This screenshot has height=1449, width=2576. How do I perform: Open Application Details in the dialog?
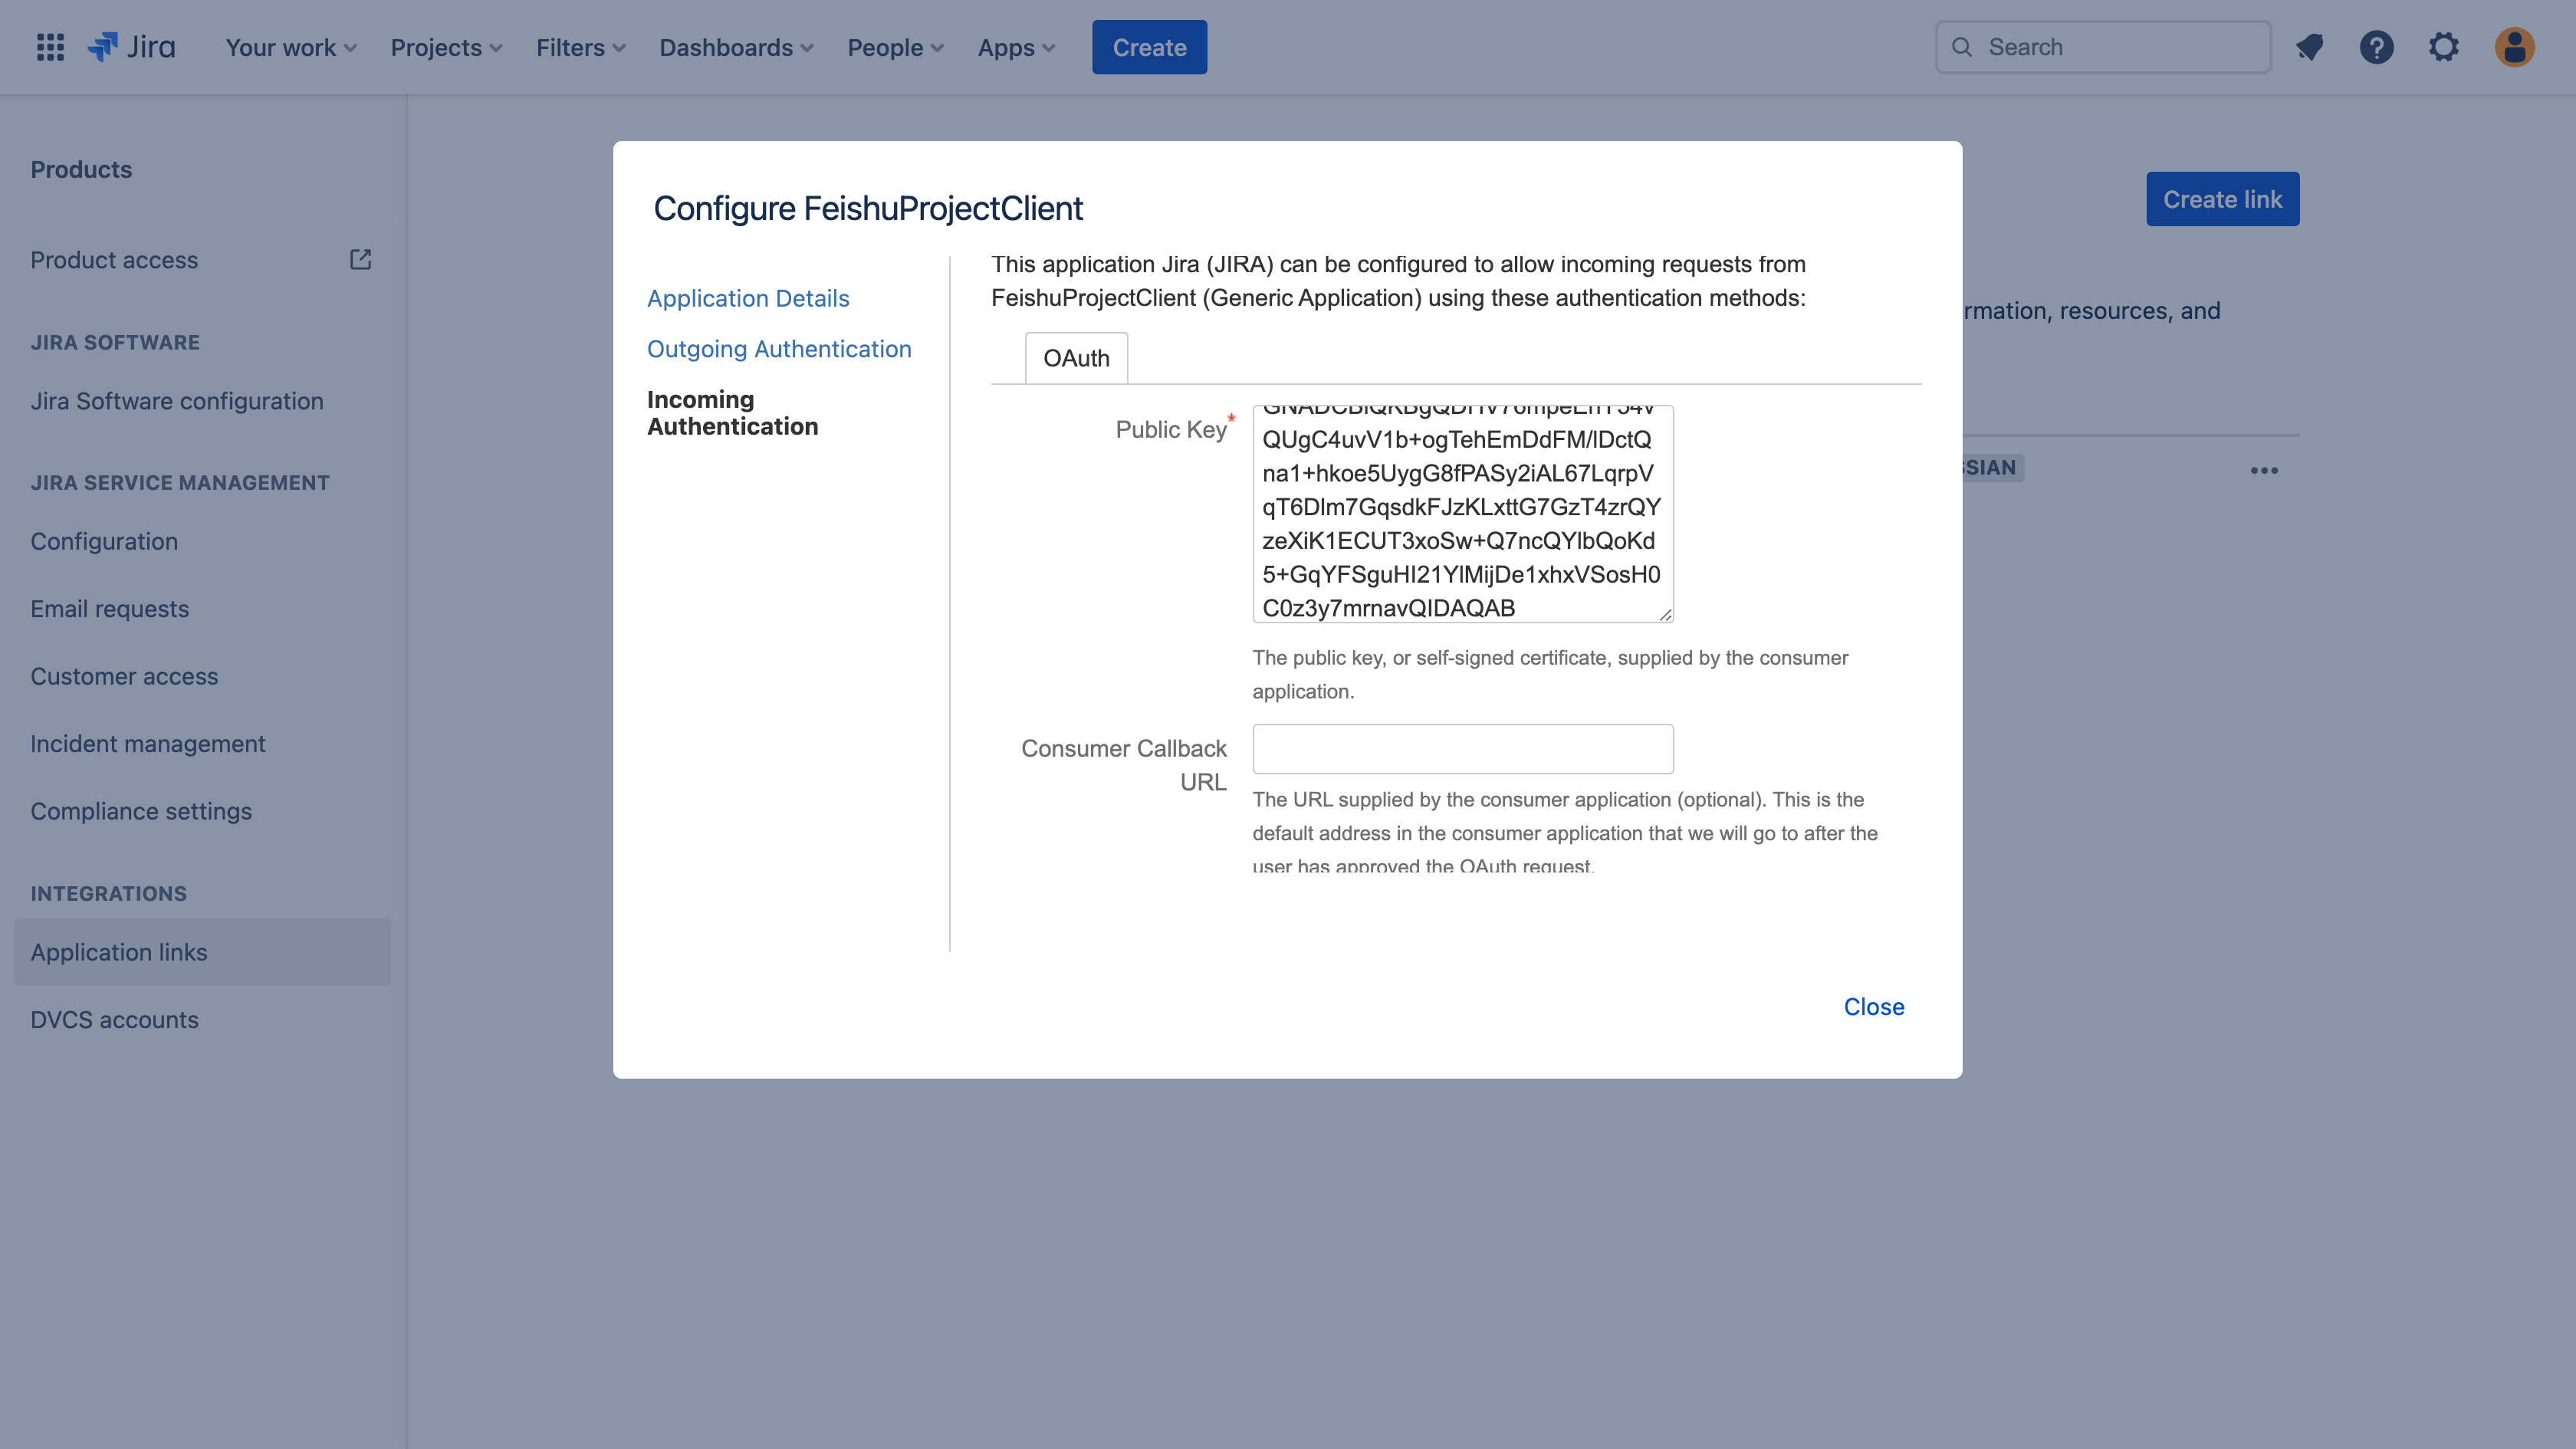pyautogui.click(x=748, y=298)
